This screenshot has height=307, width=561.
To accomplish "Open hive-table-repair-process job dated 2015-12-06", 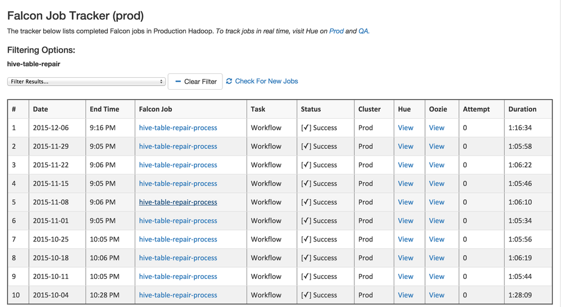I will point(178,128).
